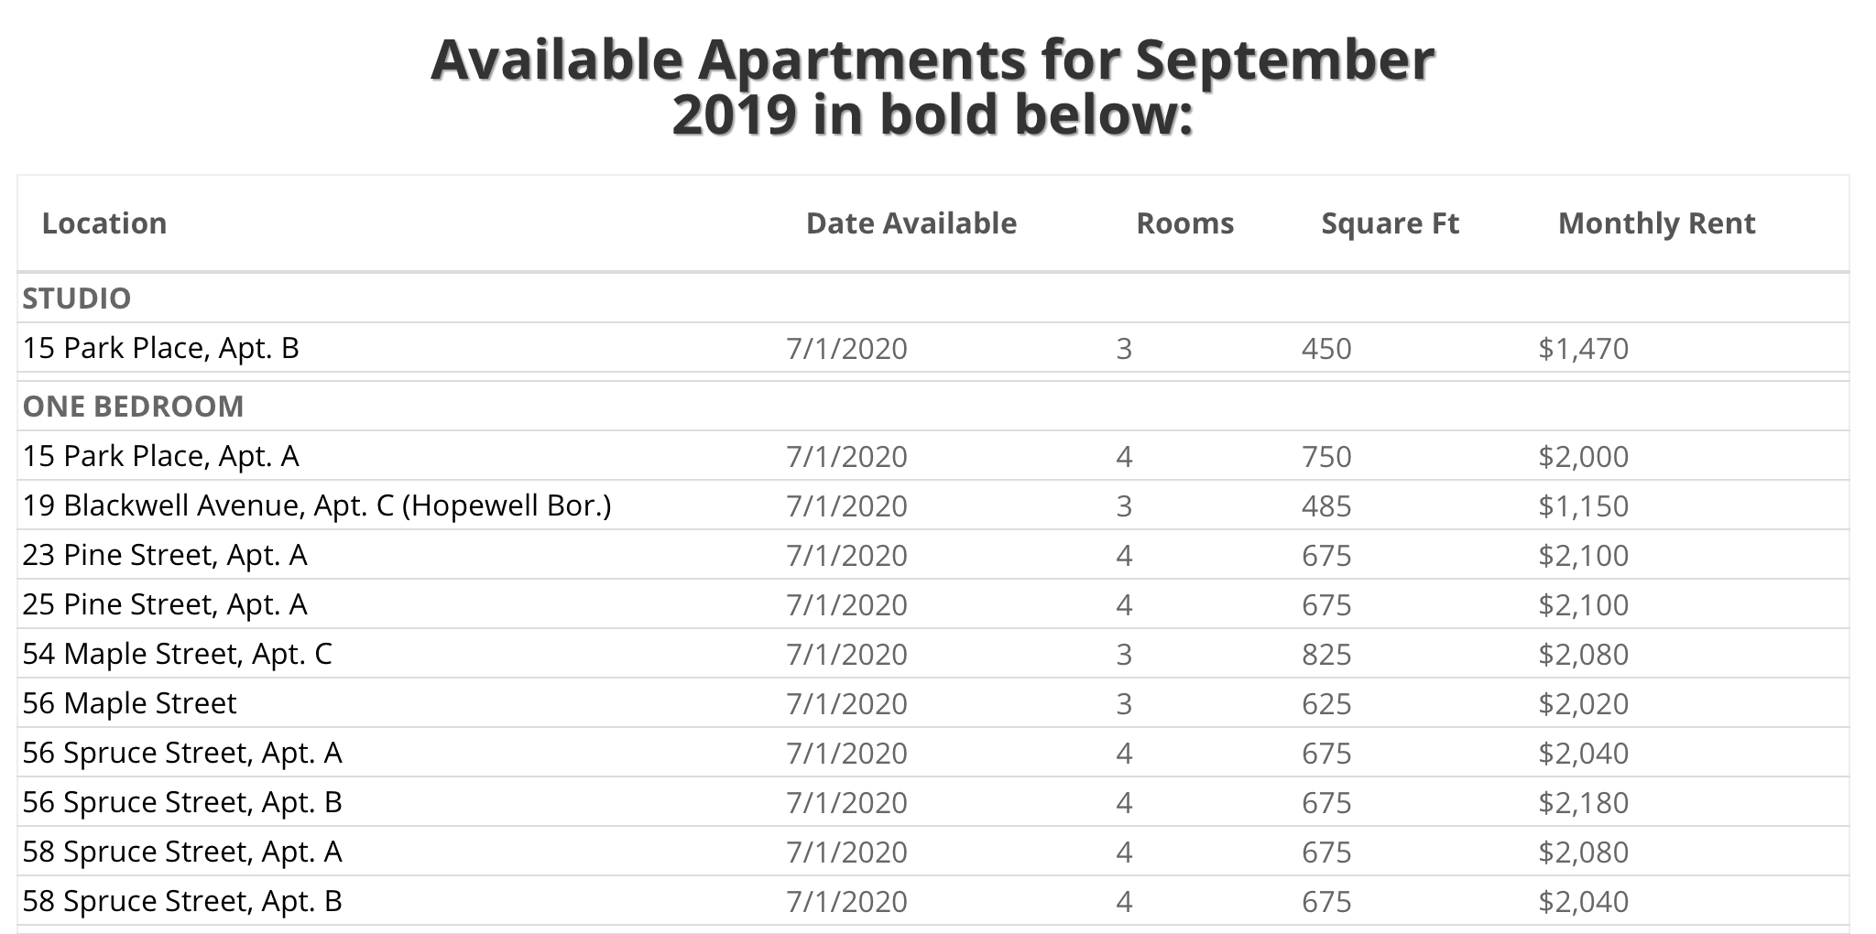The height and width of the screenshot is (934, 1876).
Task: Select 54 Maple Street, Apt. C
Action: [x=178, y=654]
